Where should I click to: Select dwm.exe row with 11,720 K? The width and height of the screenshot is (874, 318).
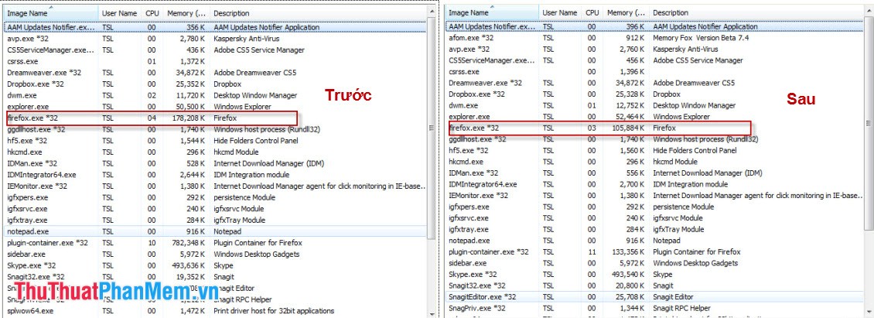click(216, 95)
